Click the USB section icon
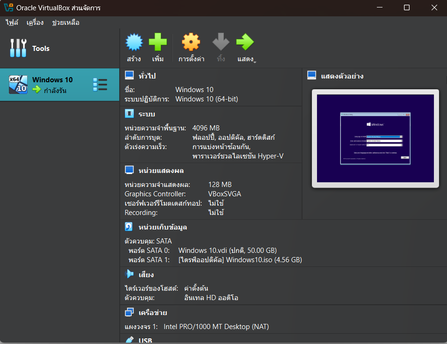The height and width of the screenshot is (344, 447). tap(130, 340)
